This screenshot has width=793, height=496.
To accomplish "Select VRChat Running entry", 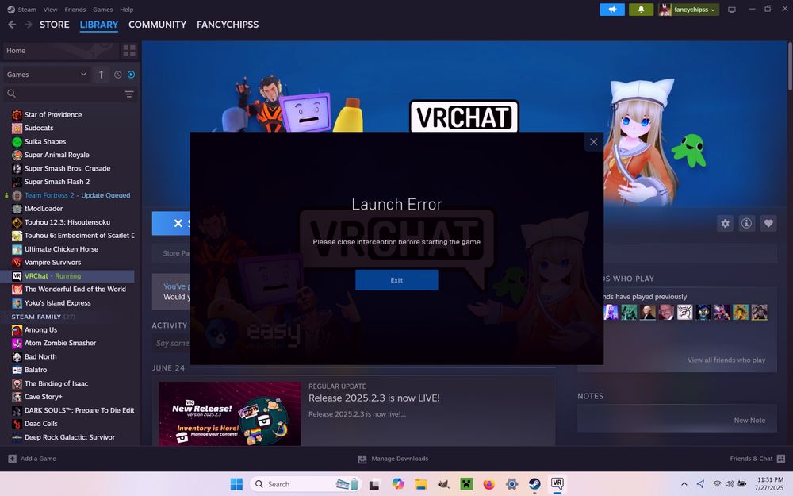I will click(67, 276).
